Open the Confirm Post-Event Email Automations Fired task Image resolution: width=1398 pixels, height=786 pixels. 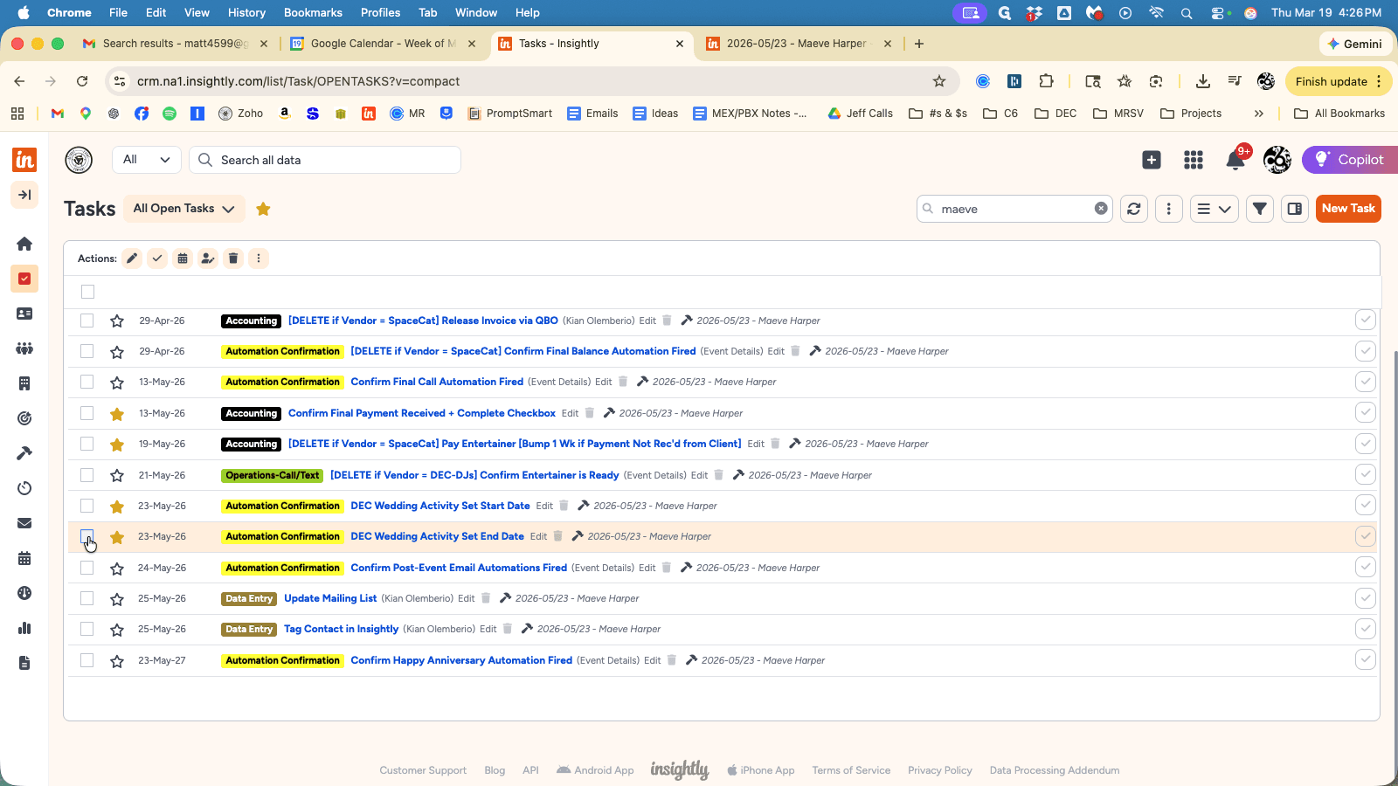coord(459,568)
